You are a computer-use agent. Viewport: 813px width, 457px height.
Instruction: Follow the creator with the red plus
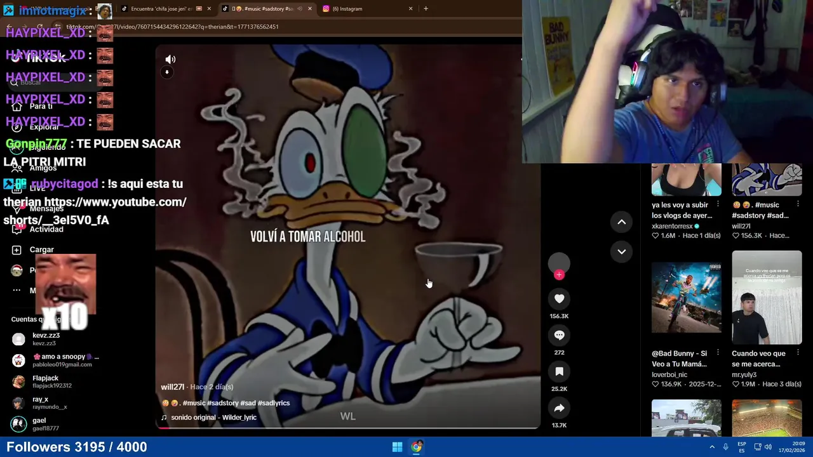click(559, 275)
